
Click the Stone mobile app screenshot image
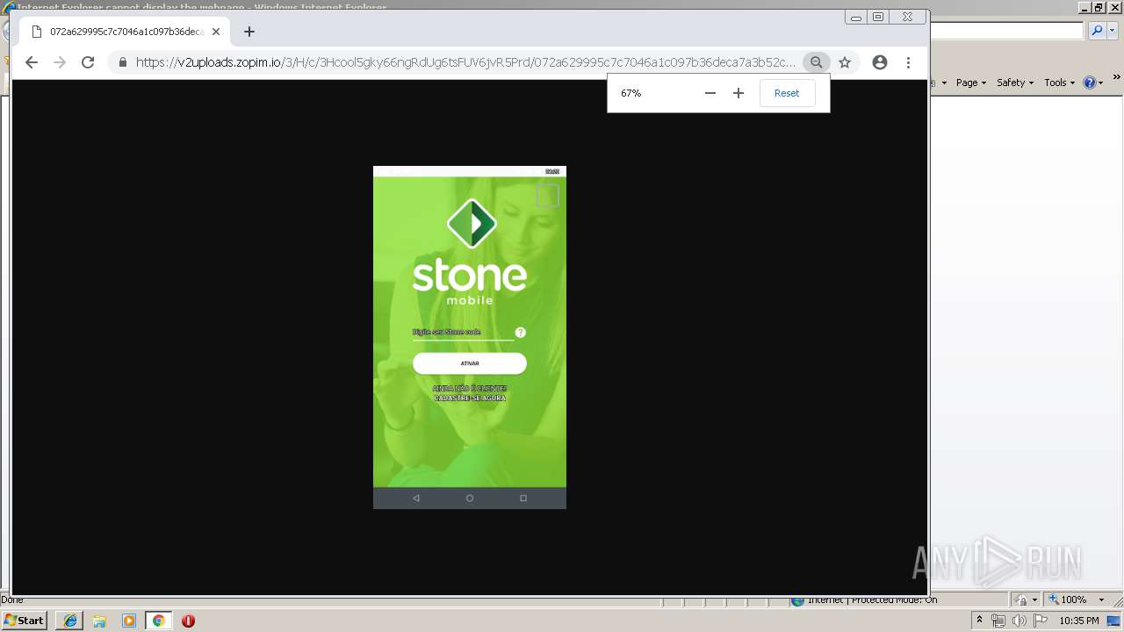tap(470, 337)
